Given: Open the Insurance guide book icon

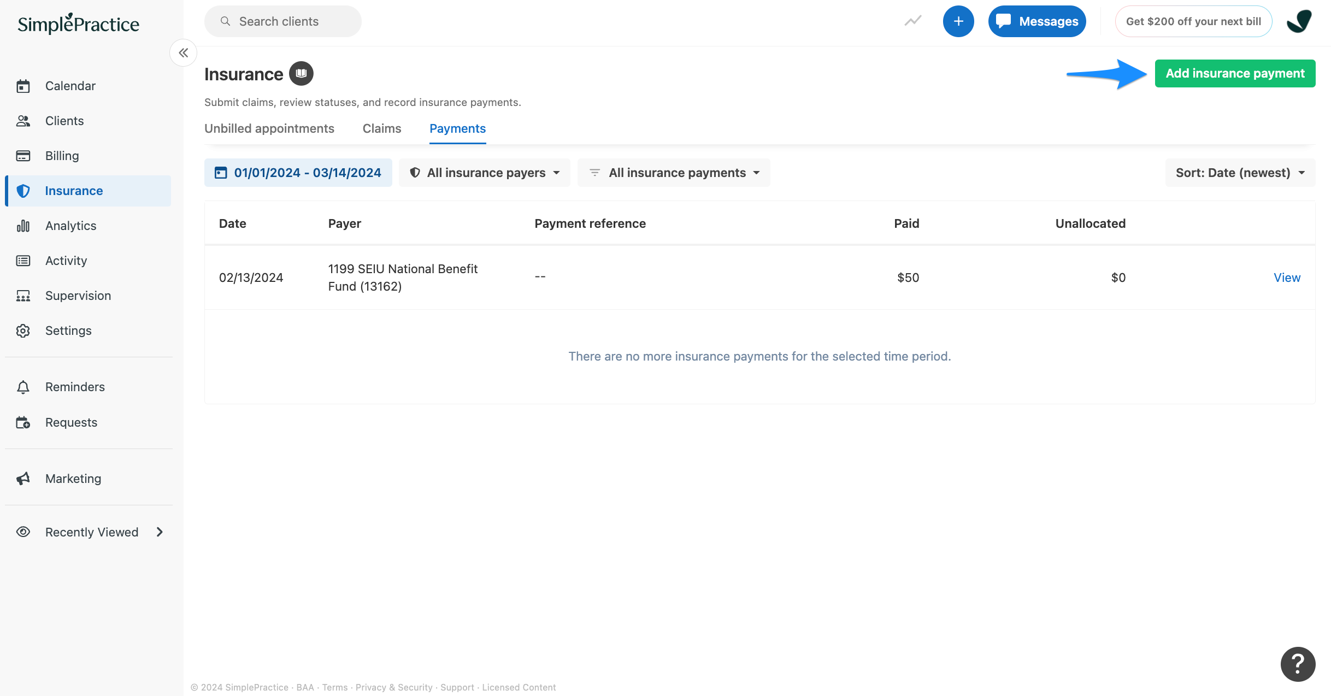Looking at the screenshot, I should (x=301, y=73).
